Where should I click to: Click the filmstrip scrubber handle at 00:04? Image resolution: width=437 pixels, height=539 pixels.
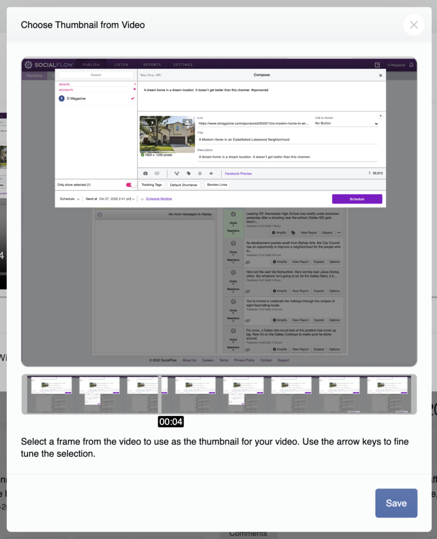pos(159,394)
